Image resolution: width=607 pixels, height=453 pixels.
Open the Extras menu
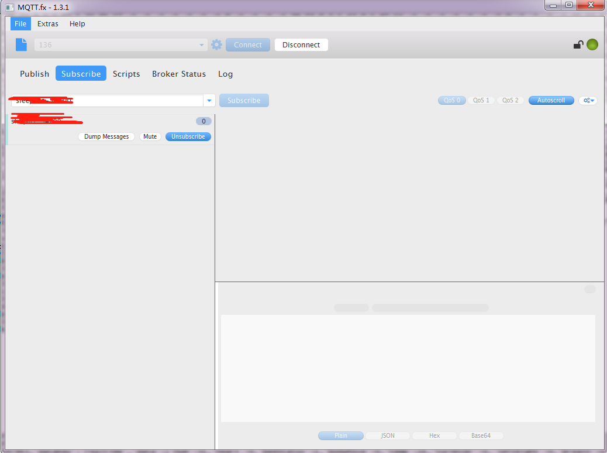pyautogui.click(x=47, y=23)
